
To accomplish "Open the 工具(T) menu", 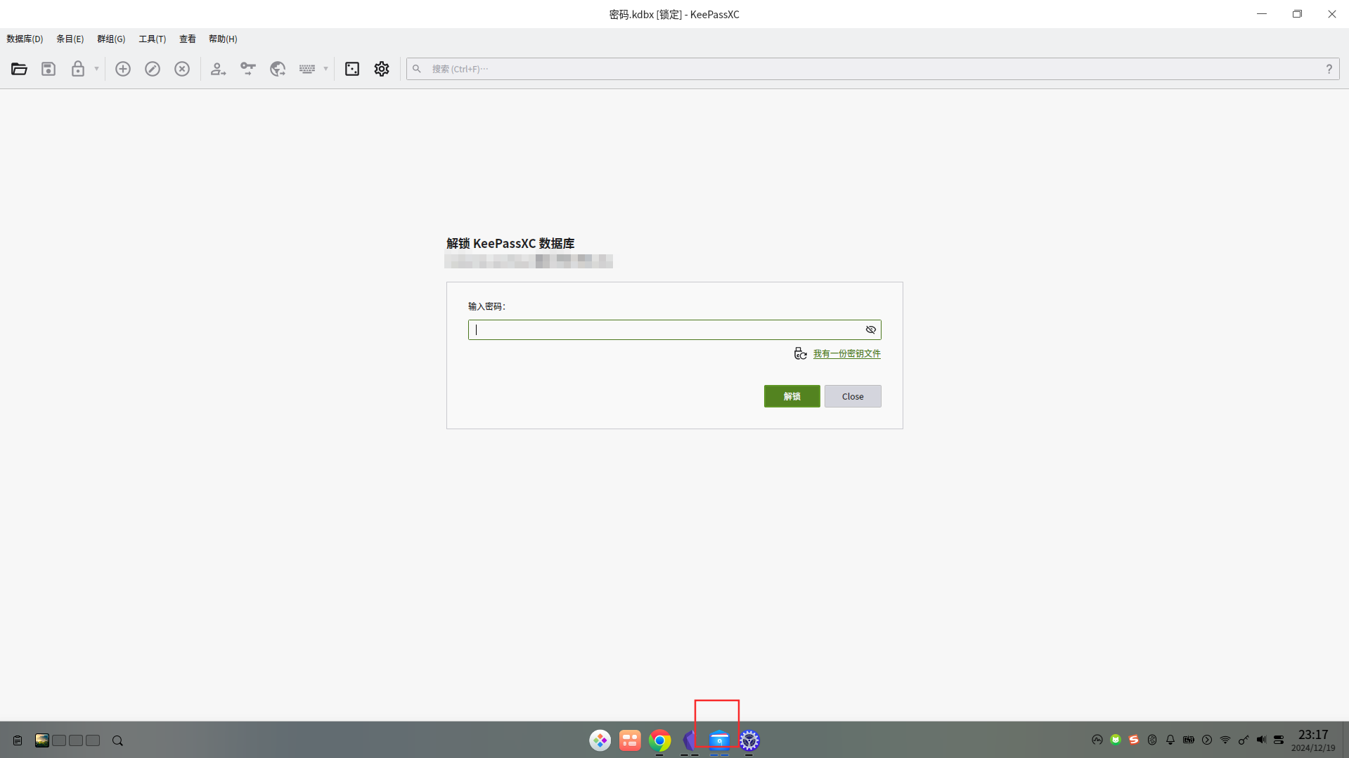I will point(152,39).
